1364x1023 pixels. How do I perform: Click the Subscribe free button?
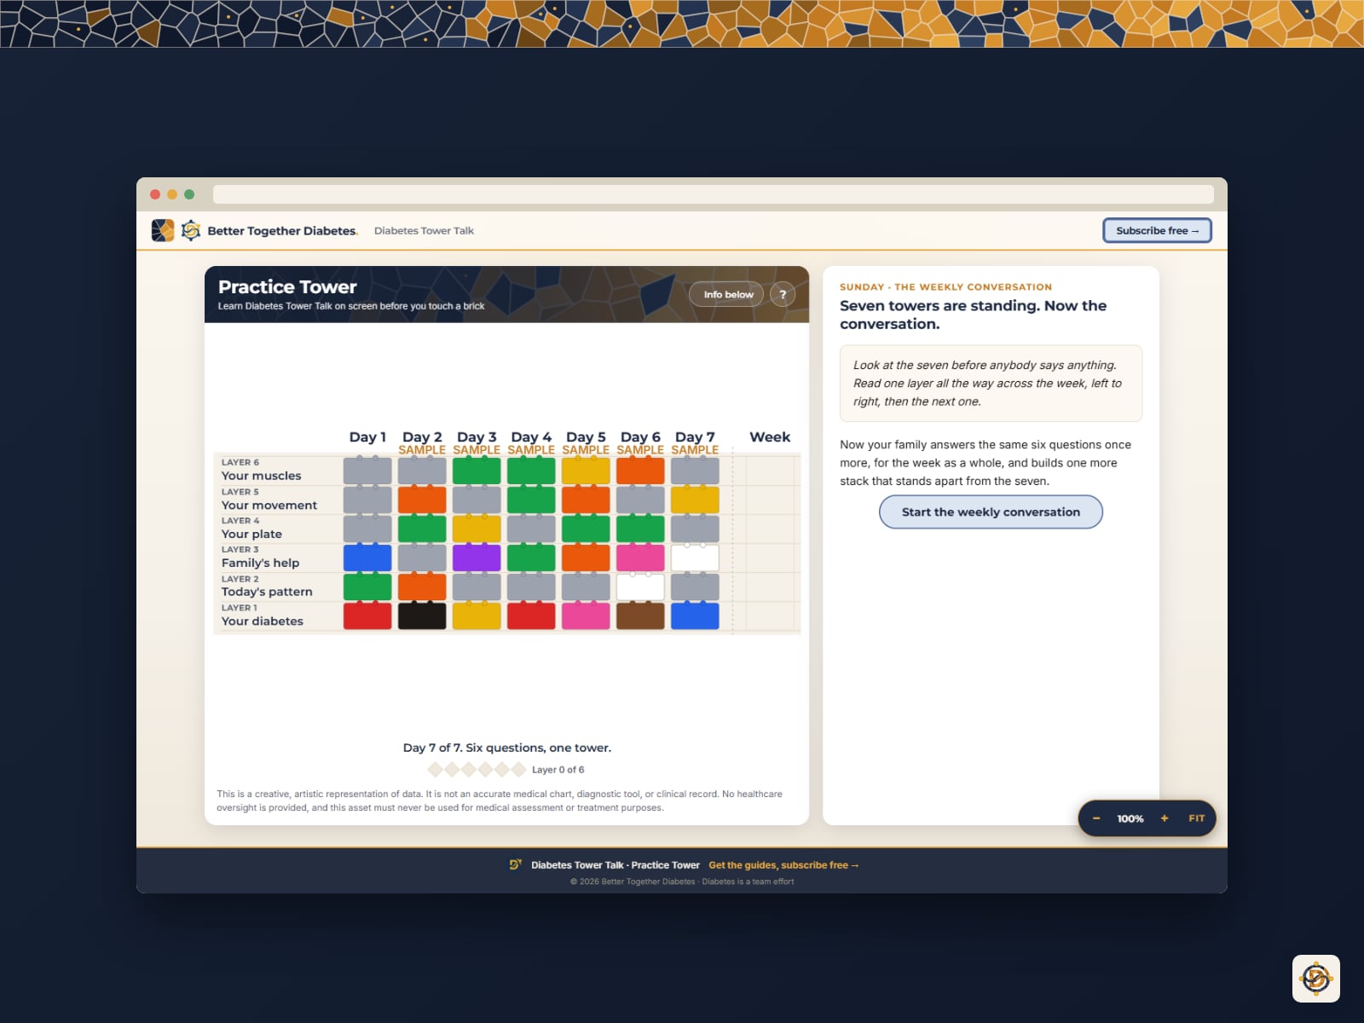click(1157, 230)
